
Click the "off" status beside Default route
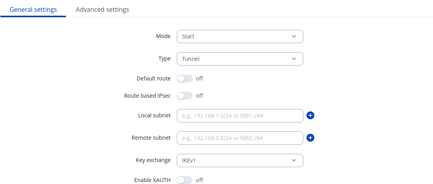199,78
